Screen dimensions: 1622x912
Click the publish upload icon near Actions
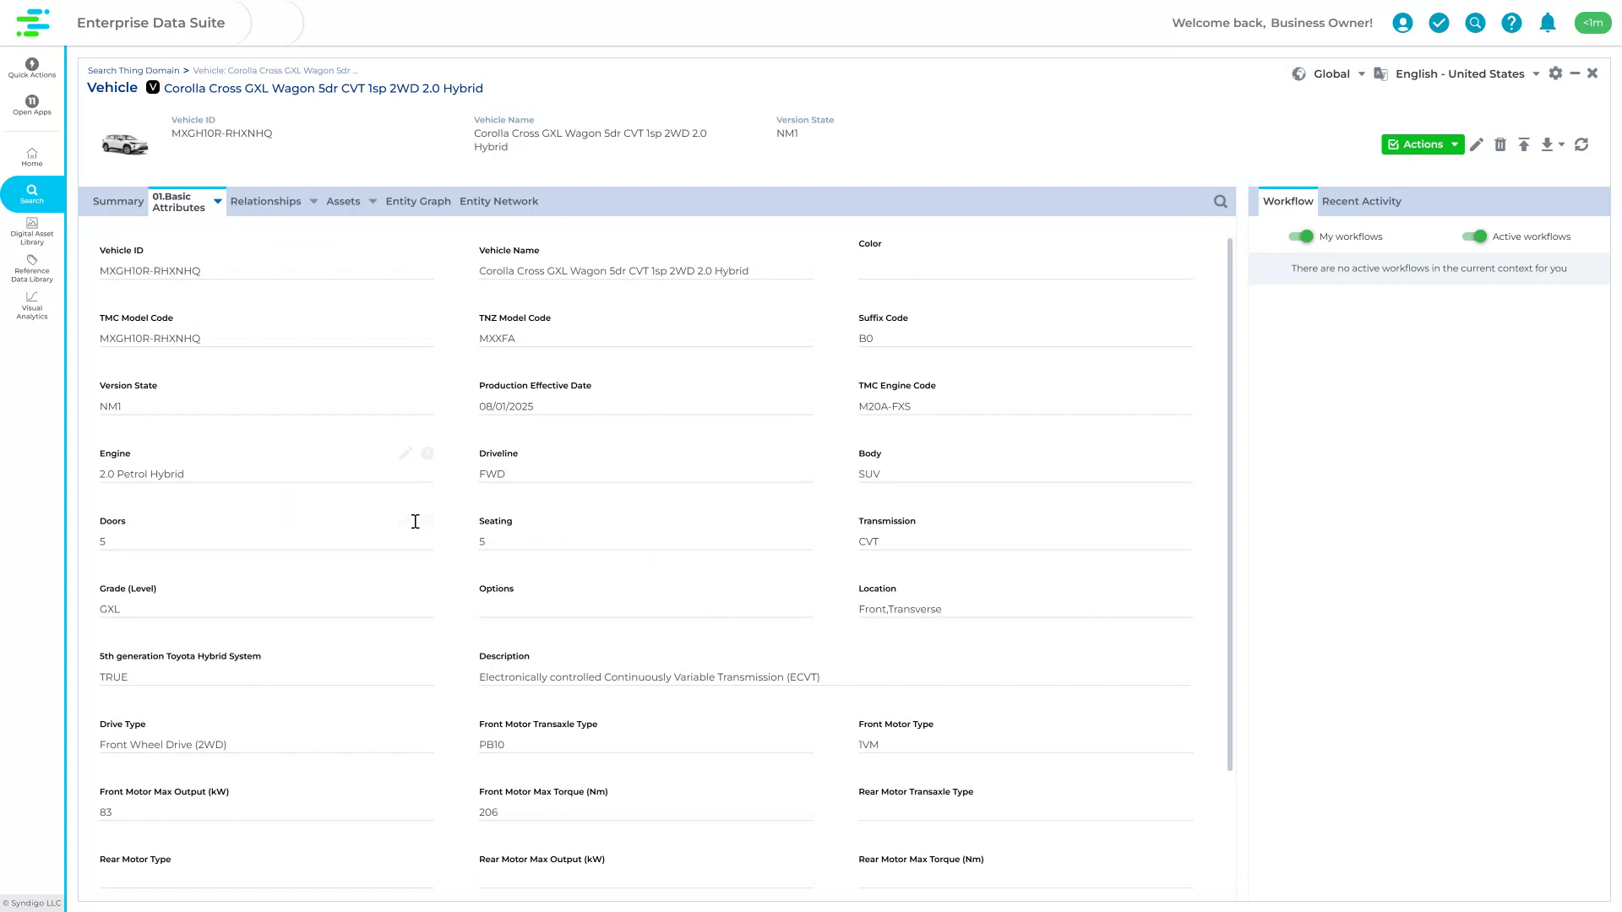1524,144
